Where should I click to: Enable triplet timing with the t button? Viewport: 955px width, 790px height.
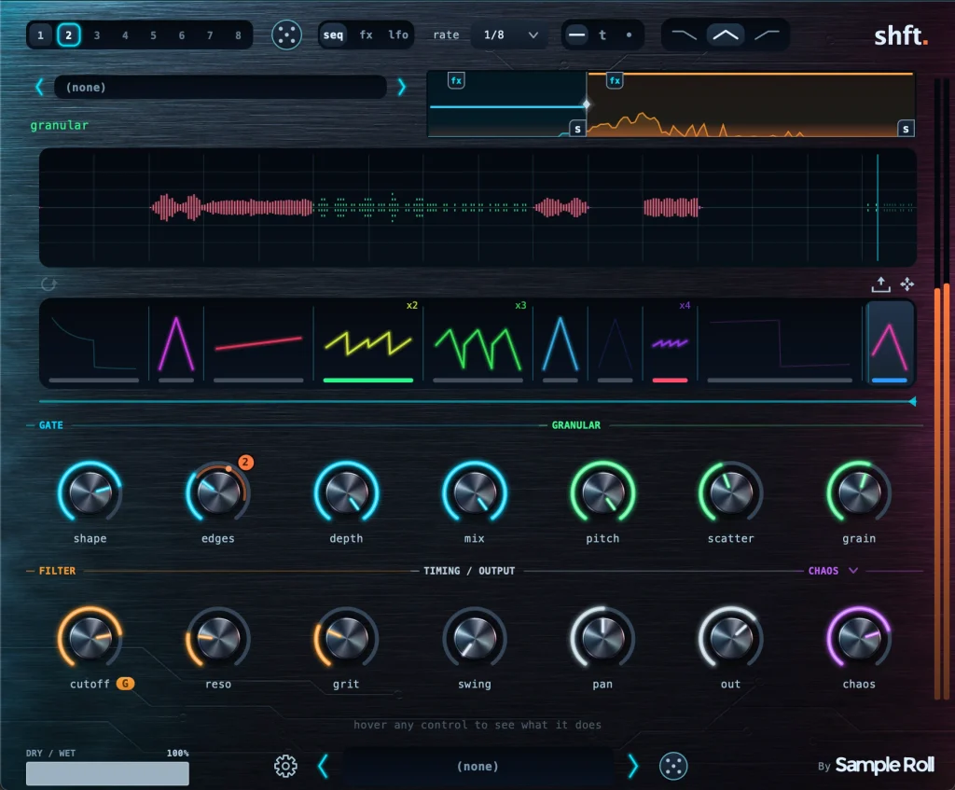(602, 35)
